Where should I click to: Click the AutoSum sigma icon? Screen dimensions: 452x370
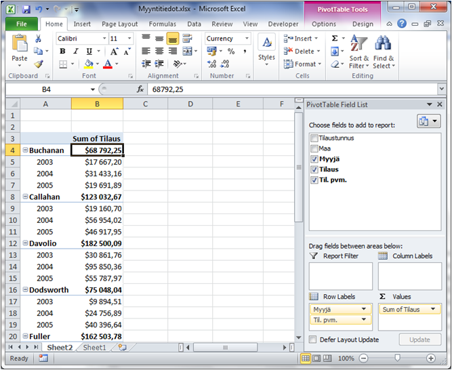point(335,39)
